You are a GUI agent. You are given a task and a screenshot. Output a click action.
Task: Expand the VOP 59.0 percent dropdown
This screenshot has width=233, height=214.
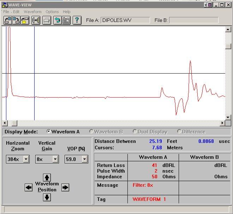(84, 159)
